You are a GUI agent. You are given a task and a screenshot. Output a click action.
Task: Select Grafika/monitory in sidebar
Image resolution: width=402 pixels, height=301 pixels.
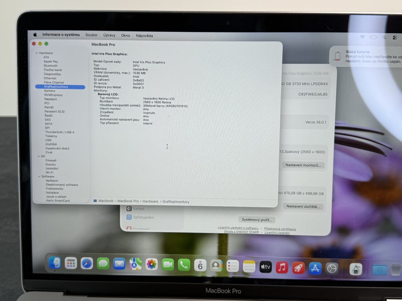[x=60, y=87]
